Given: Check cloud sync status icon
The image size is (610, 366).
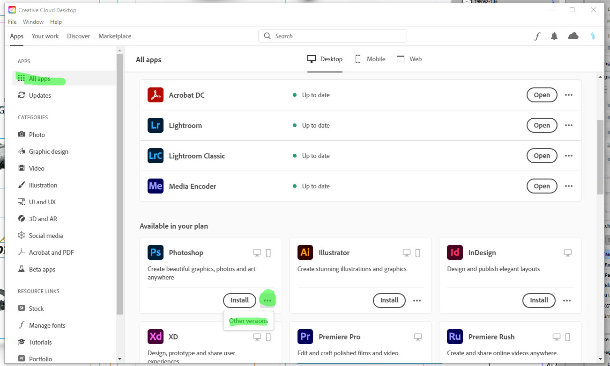Looking at the screenshot, I should (573, 36).
